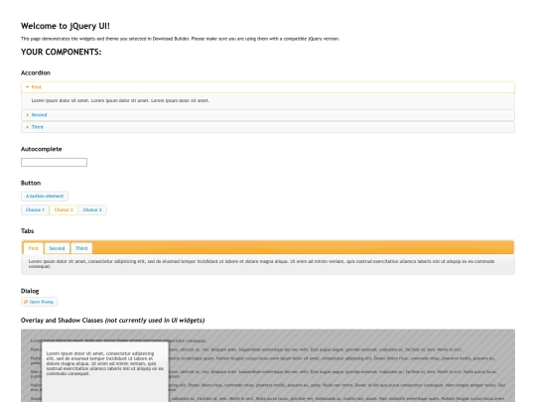Click the shadowed overlay box text
Viewport: 536px width, 402px height.
click(x=105, y=363)
